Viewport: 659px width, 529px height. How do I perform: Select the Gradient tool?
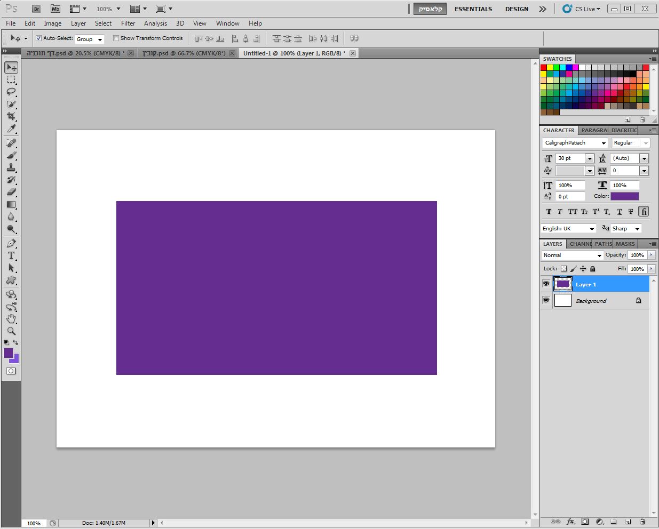click(11, 205)
